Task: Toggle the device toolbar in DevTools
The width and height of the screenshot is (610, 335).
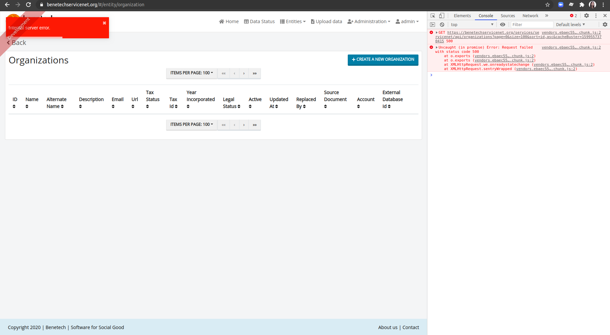Action: 442,16
